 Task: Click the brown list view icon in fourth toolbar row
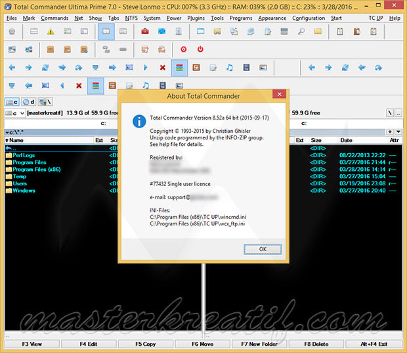point(112,85)
